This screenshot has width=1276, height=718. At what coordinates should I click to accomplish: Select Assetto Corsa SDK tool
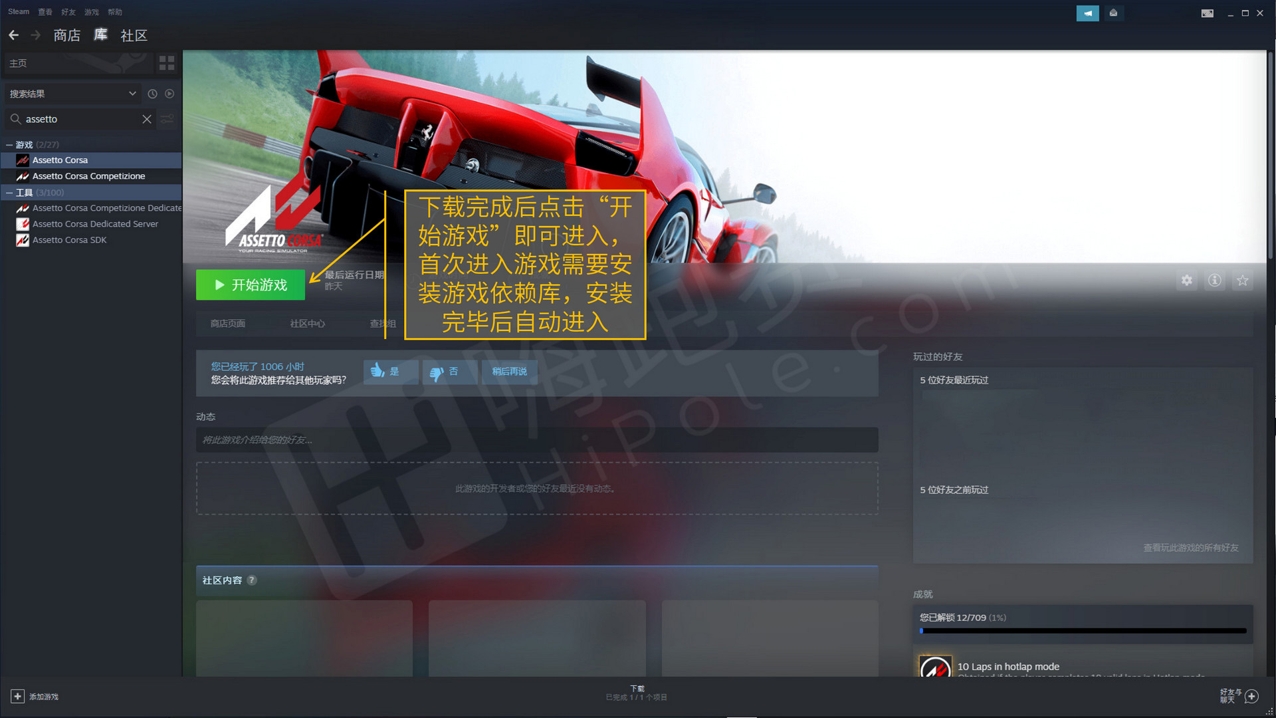[x=91, y=240]
